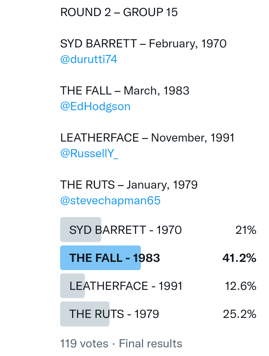Click the 119 votes count
This screenshot has height=356, width=269.
tap(84, 344)
